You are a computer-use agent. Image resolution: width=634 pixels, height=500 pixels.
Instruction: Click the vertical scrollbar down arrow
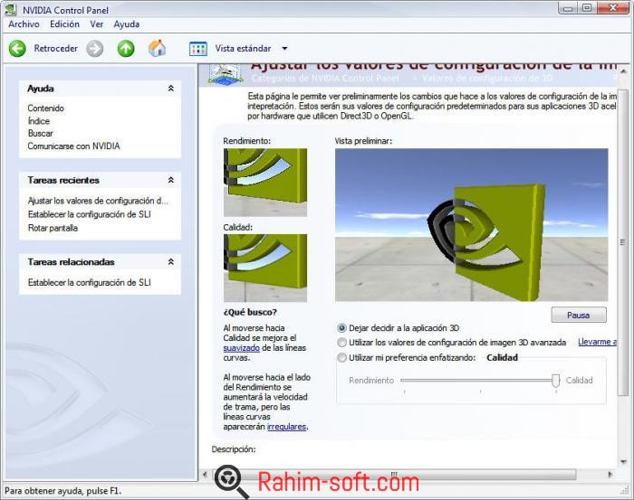click(x=623, y=462)
